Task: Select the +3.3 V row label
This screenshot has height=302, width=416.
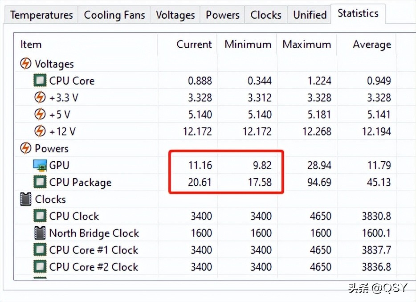Action: coord(64,98)
